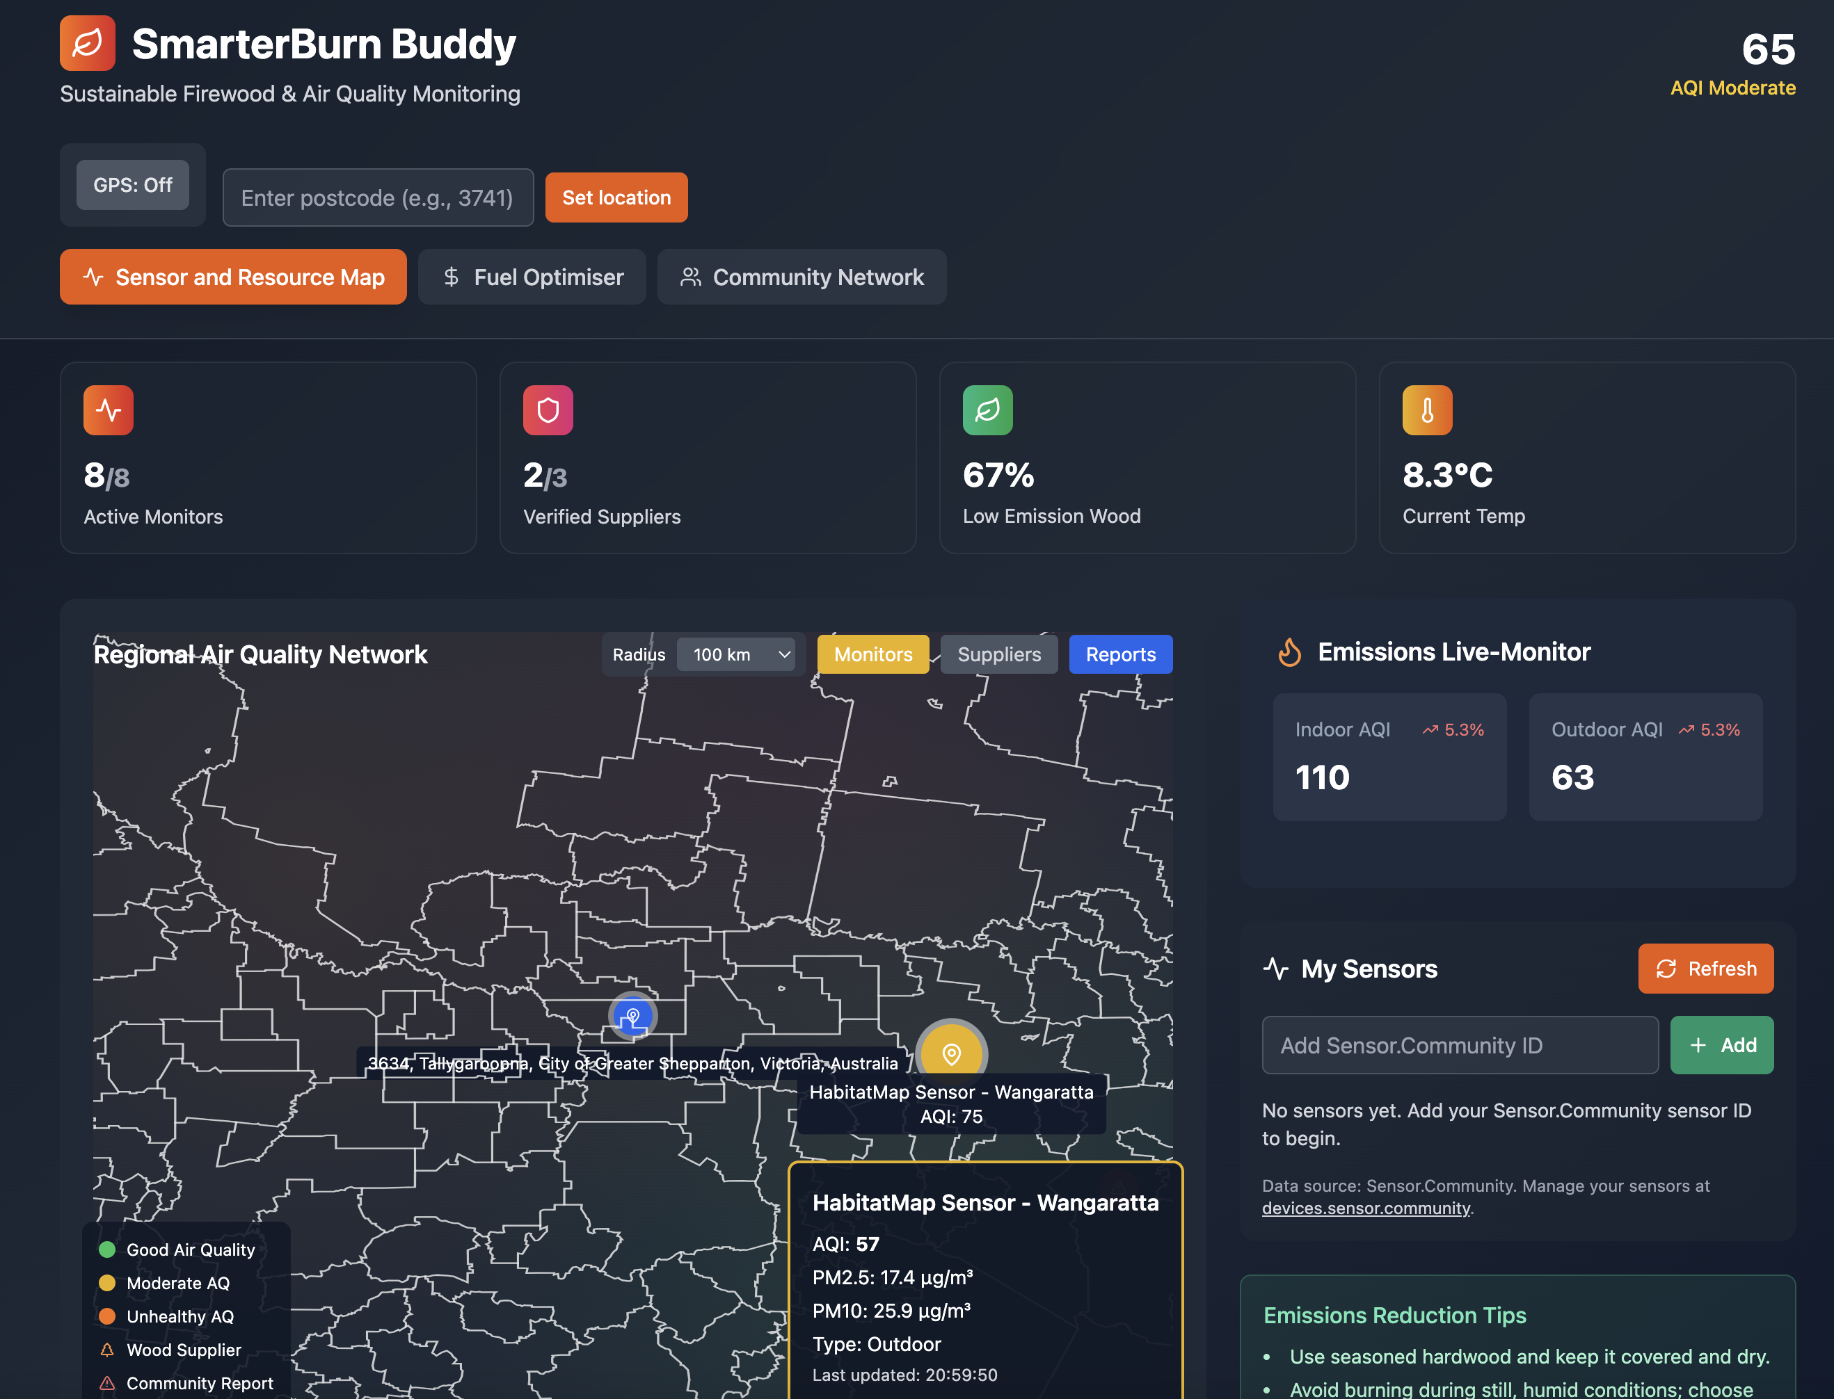Click the Moderate AQ legend color dot
Screen dimensions: 1834x1399
[106, 1282]
